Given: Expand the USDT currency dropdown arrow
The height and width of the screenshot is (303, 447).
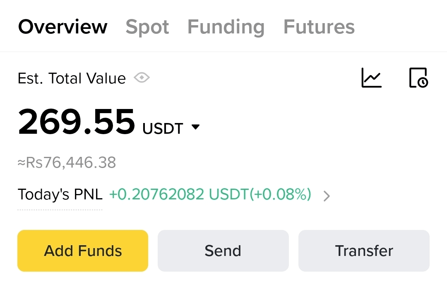Looking at the screenshot, I should 196,127.
